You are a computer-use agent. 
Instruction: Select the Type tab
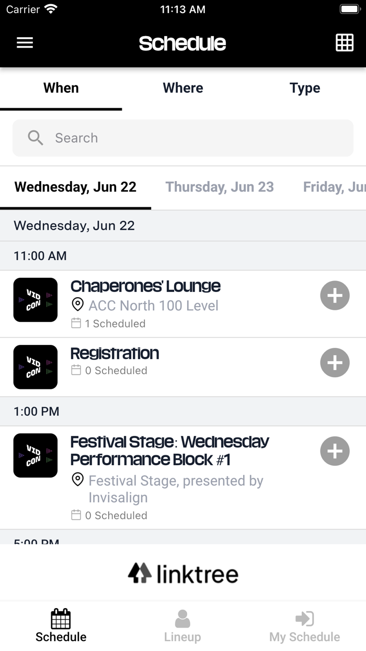[305, 88]
